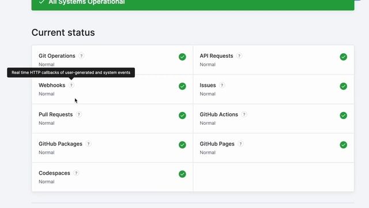369x208 pixels.
Task: Click the Current status heading
Action: point(63,32)
